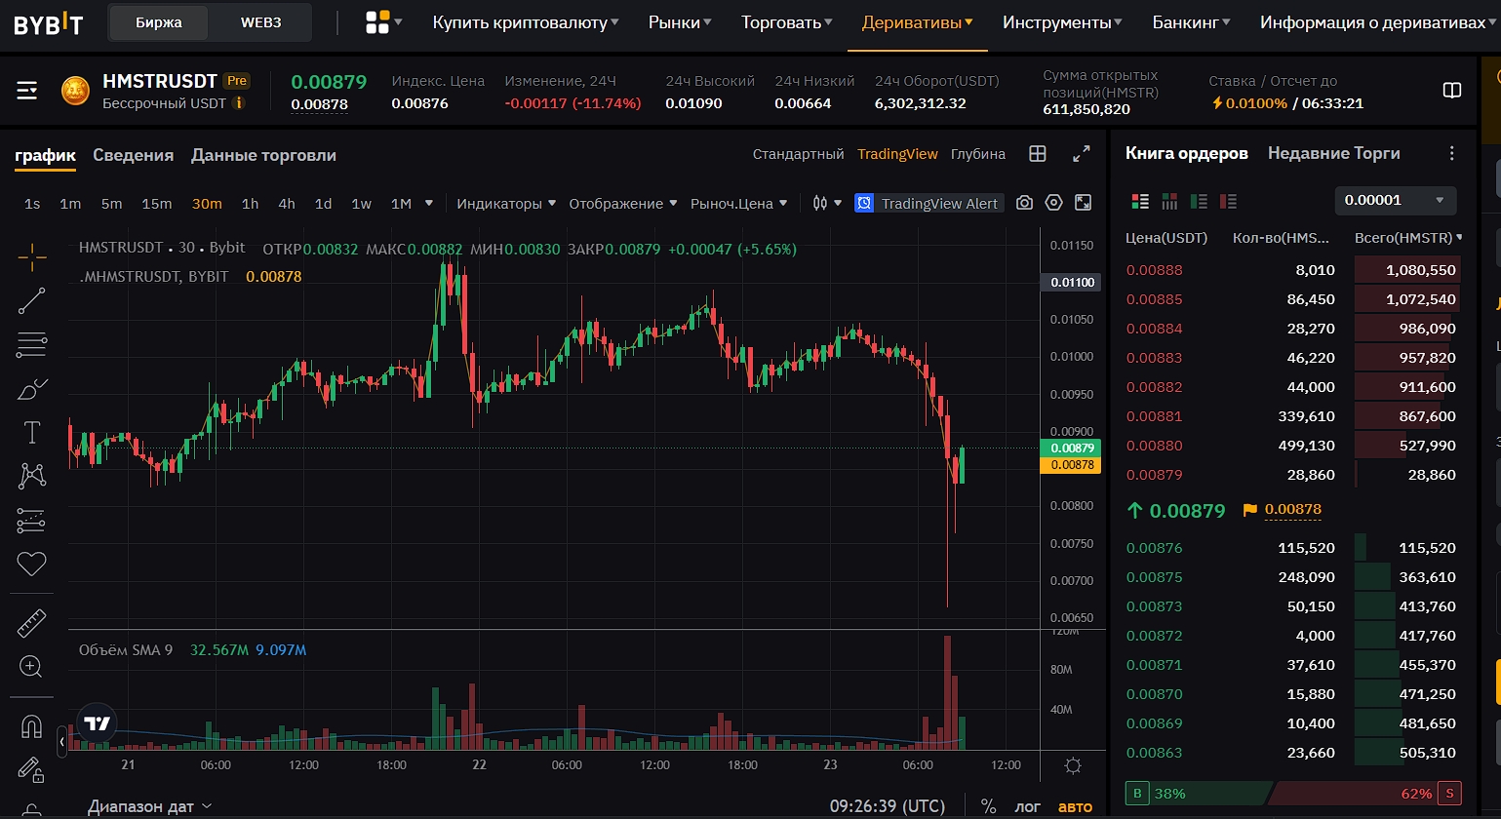The image size is (1501, 819).
Task: Select the trend line drawing tool
Action: tap(32, 301)
